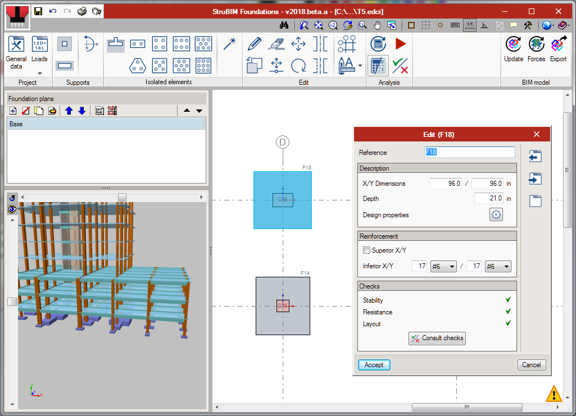Reset the 3D view rotation

pyautogui.click(x=12, y=198)
